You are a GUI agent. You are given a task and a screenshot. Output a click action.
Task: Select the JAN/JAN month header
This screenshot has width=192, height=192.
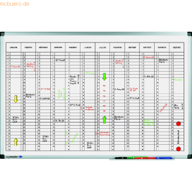click(x=13, y=47)
